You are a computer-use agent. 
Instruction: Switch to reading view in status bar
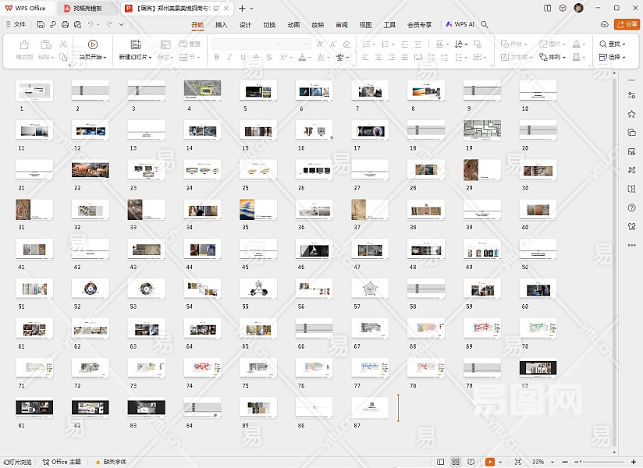pos(471,462)
